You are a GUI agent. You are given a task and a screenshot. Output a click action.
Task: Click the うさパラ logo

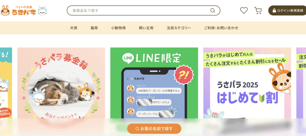pos(24,10)
